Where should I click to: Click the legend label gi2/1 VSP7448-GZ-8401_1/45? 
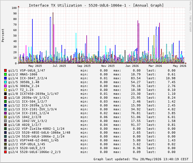[33, 140]
